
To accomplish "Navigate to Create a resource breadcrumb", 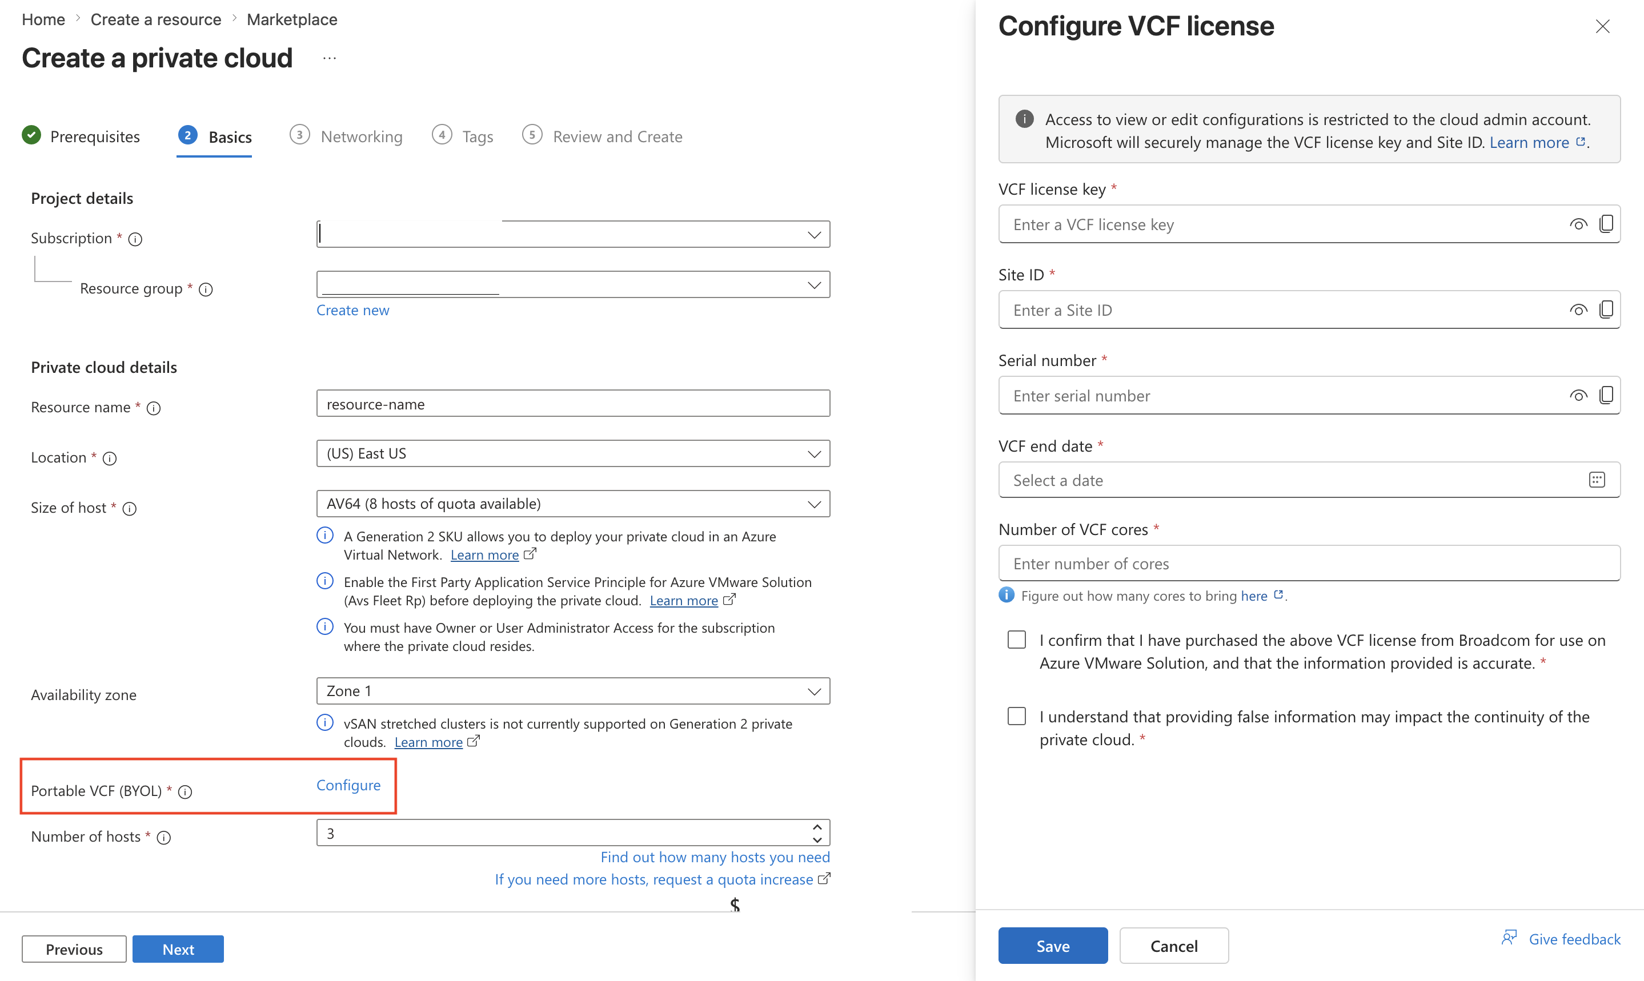I will 155,19.
